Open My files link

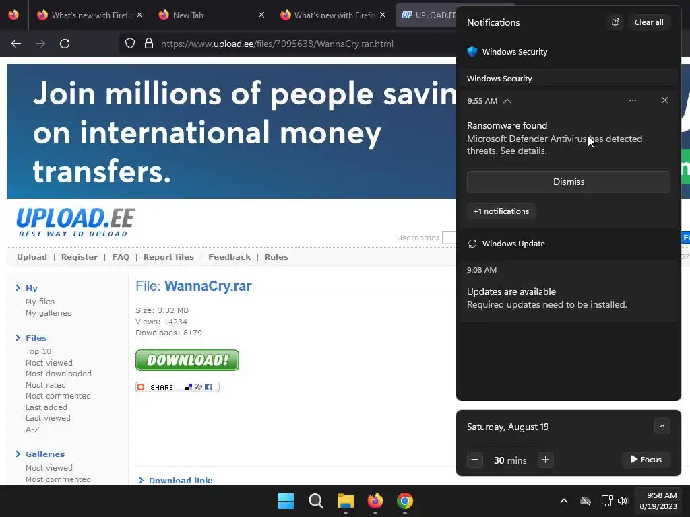40,302
